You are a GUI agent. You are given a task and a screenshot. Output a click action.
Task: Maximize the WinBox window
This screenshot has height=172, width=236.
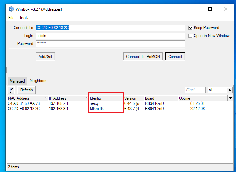(x=210, y=9)
